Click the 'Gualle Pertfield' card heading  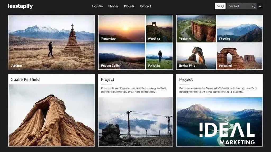25,79
